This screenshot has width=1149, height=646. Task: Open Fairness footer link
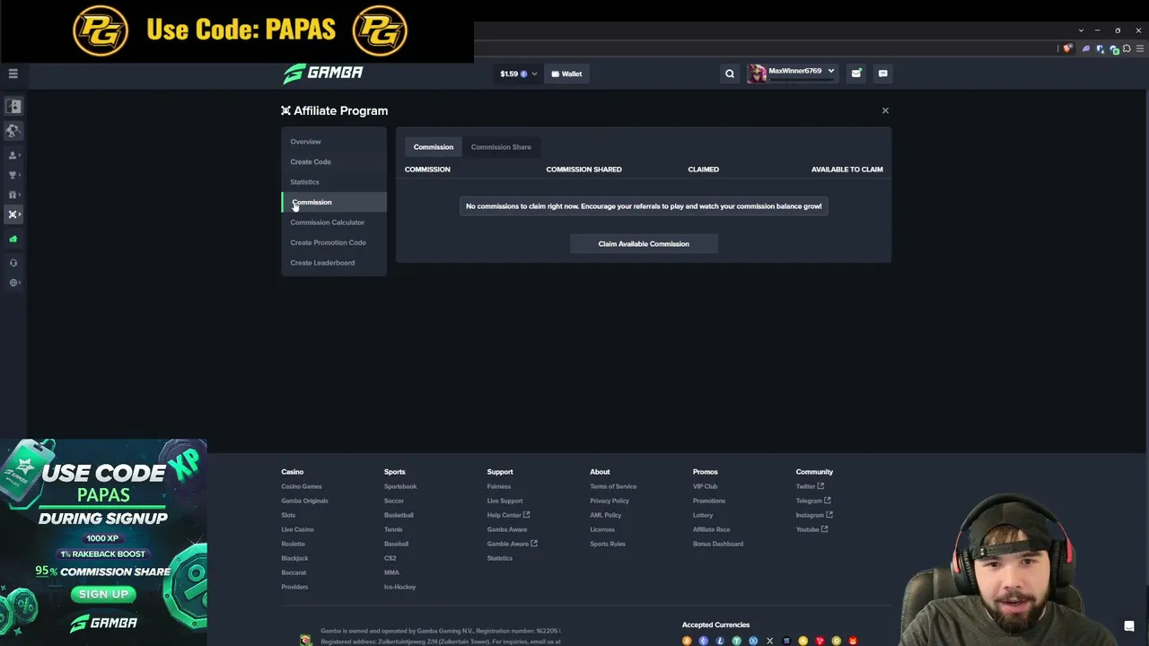pos(499,486)
